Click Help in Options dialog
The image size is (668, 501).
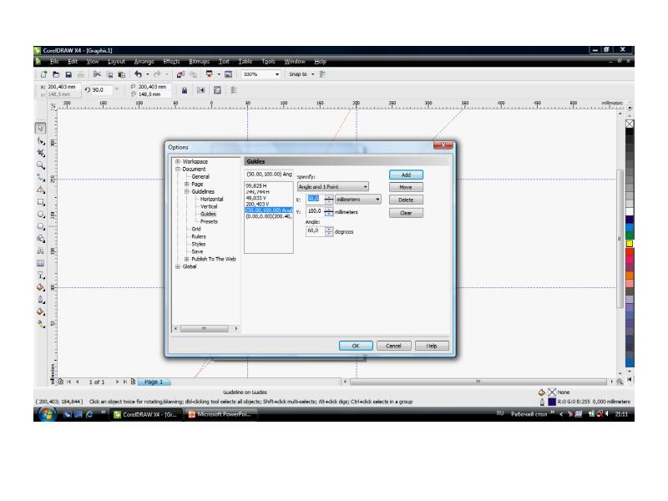click(x=432, y=346)
